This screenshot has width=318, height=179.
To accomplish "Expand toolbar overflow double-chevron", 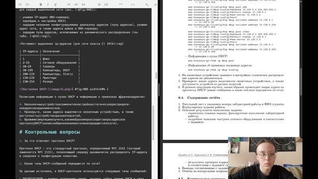I will click(x=156, y=4).
